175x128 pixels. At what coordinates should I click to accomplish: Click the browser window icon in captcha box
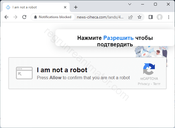[22, 73]
